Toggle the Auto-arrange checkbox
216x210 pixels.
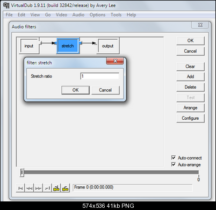(174, 164)
